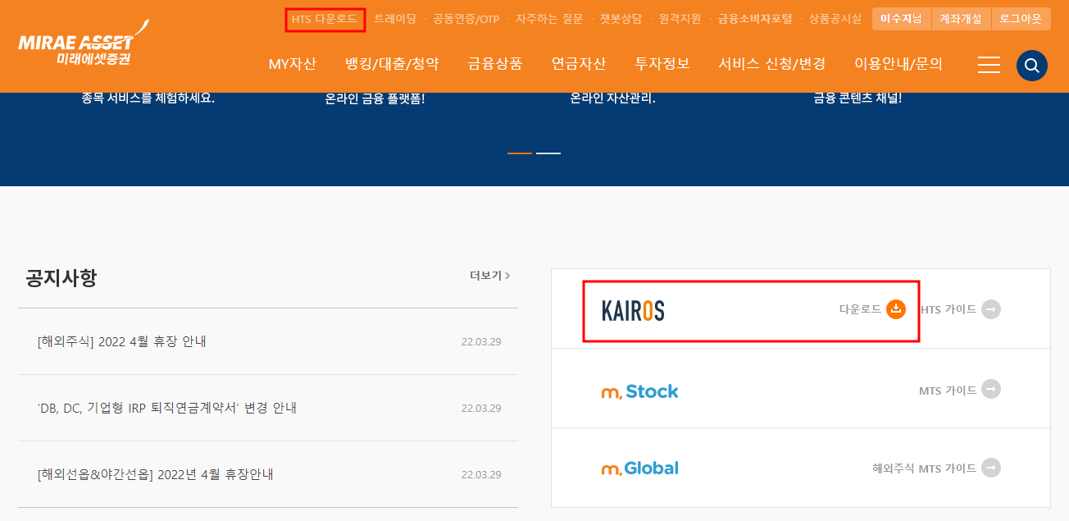Open the 챗봇상담 link

point(621,19)
